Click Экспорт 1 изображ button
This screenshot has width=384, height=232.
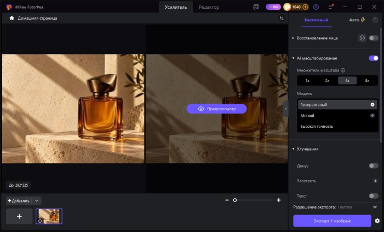point(332,221)
